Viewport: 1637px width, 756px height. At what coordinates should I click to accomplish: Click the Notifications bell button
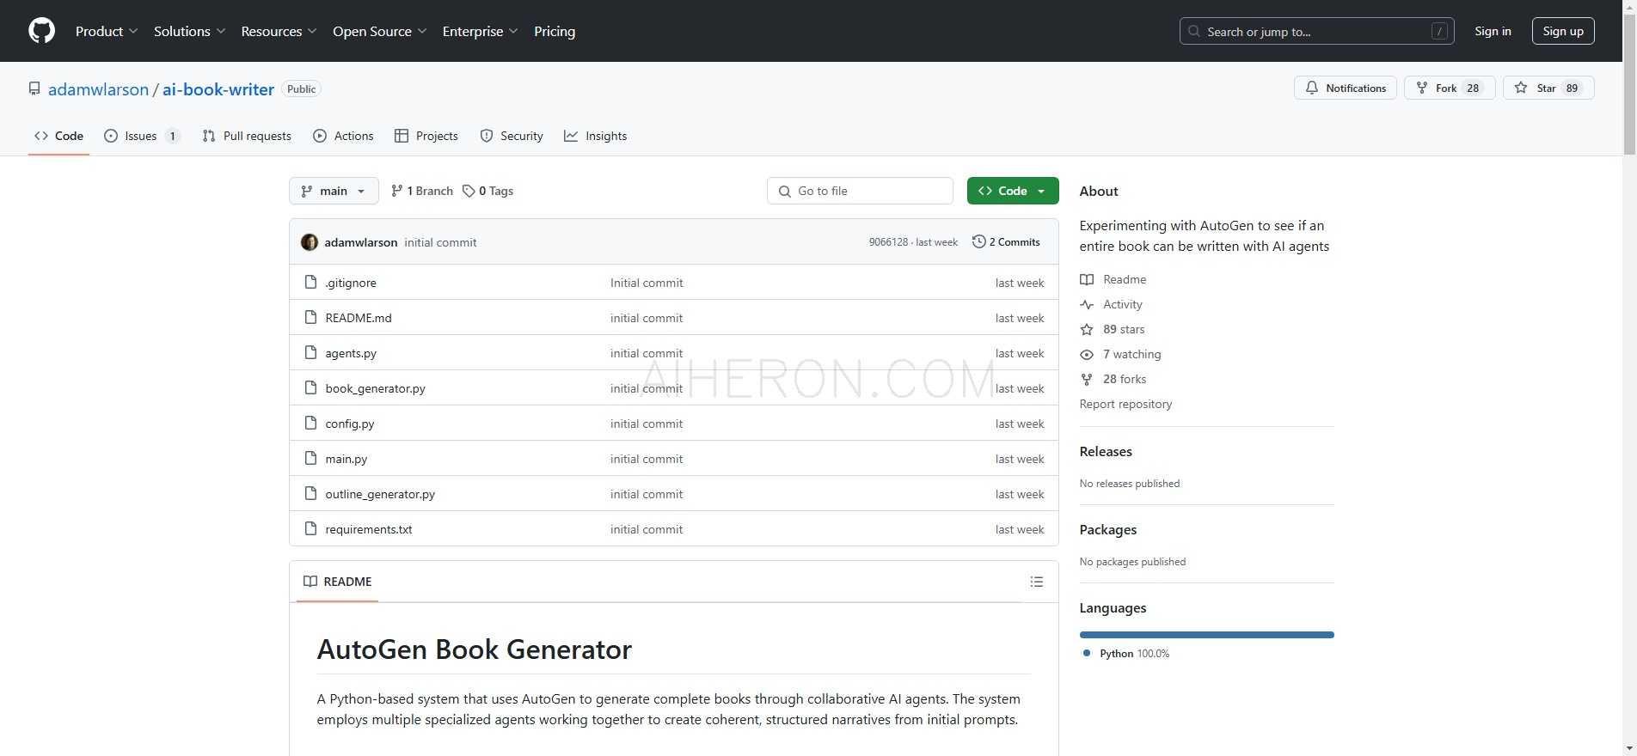(1346, 88)
